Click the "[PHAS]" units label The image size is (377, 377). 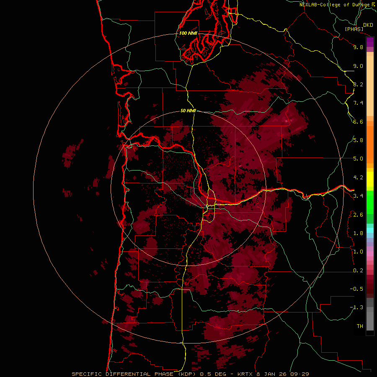354,29
